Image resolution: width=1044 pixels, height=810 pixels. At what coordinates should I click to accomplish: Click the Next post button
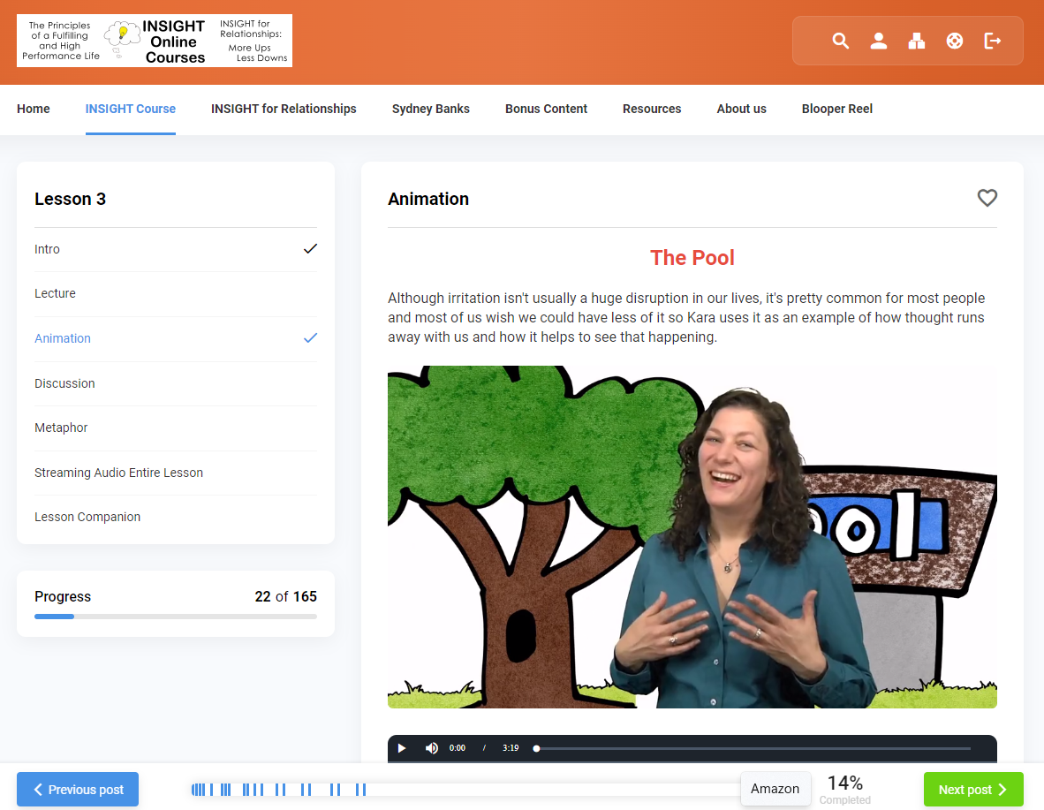(973, 790)
